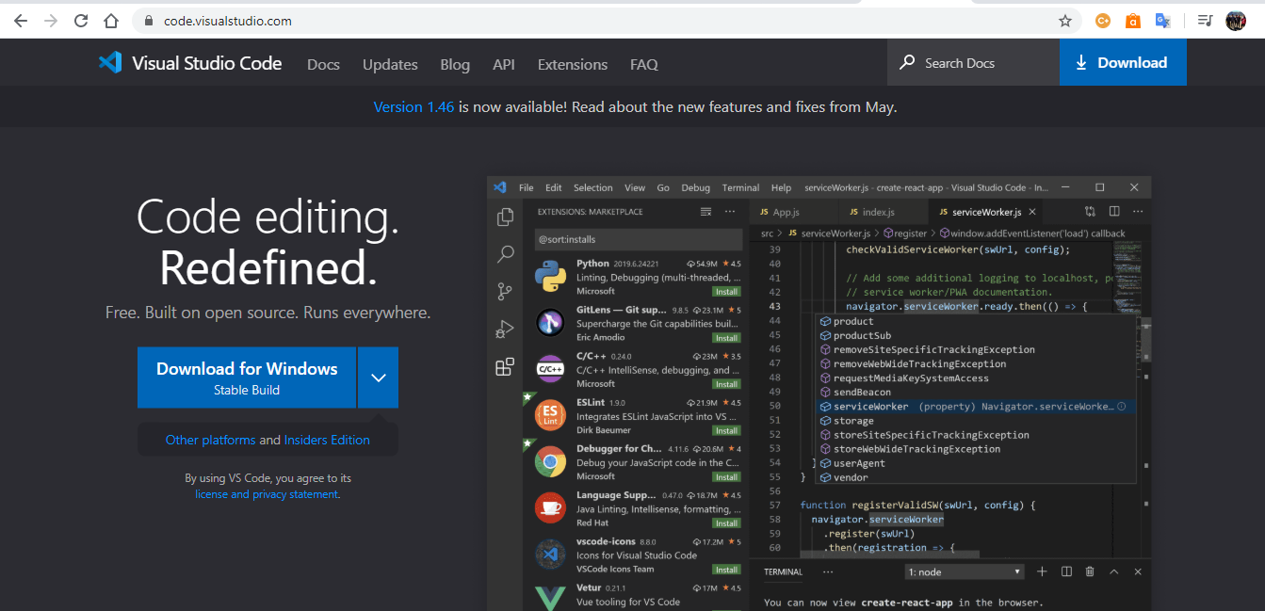Open the Terminal menu in VS Code

pos(740,187)
